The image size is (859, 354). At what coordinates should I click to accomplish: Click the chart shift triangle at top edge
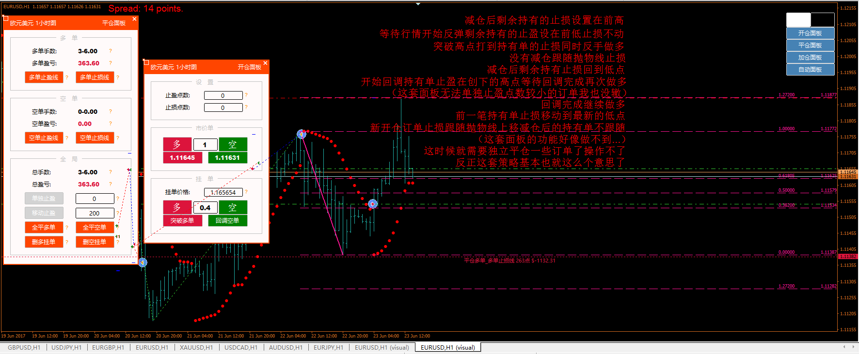tap(418, 4)
